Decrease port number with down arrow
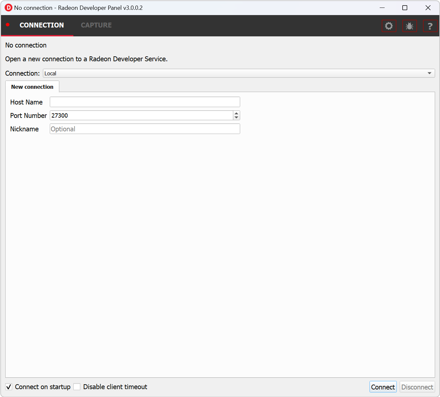Screen dimensions: 440x397 point(236,118)
